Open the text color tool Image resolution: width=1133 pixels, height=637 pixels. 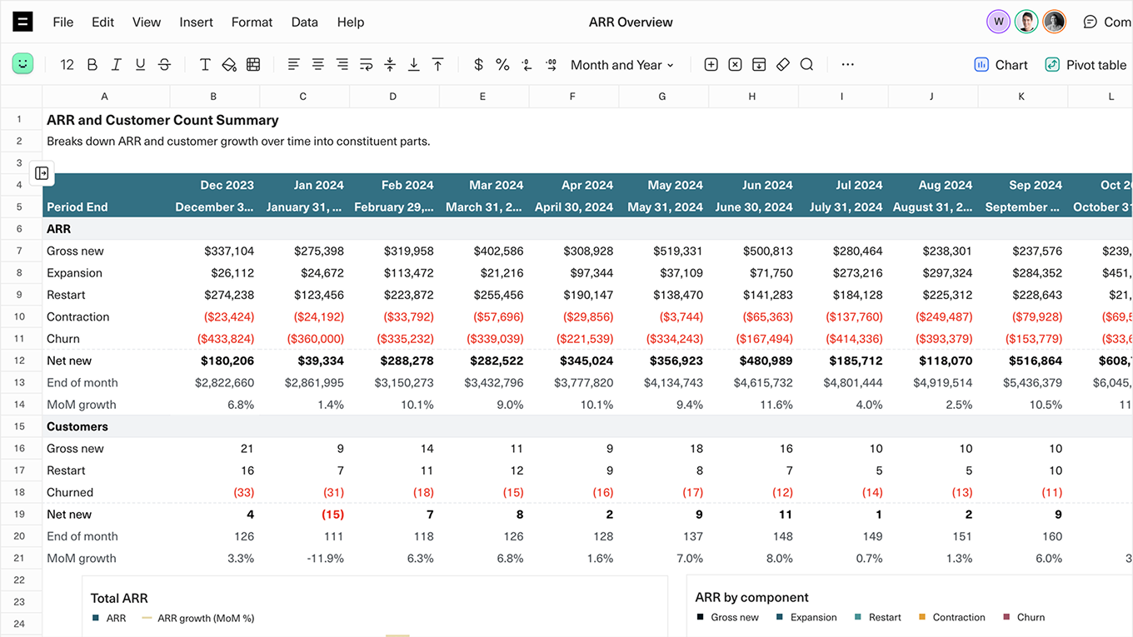pyautogui.click(x=205, y=64)
